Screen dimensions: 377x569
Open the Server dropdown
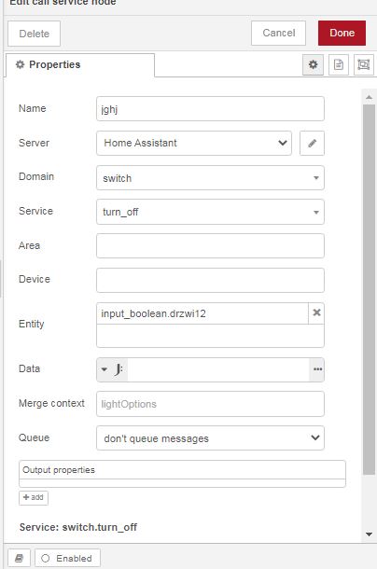point(194,144)
